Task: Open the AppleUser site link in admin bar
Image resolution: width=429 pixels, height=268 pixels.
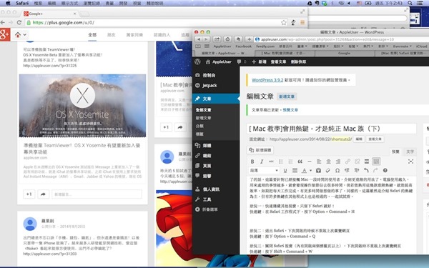Action: [219, 61]
